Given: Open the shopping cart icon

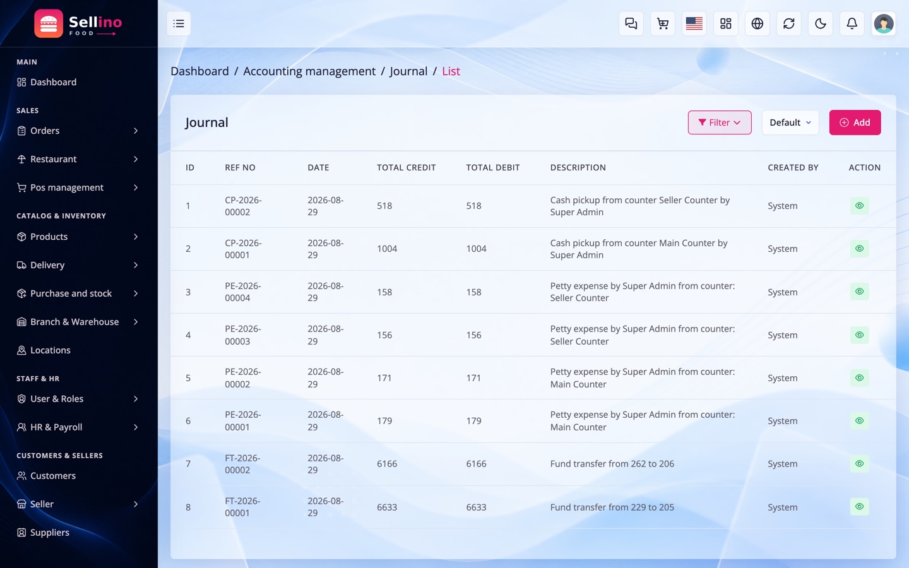Looking at the screenshot, I should 662,24.
